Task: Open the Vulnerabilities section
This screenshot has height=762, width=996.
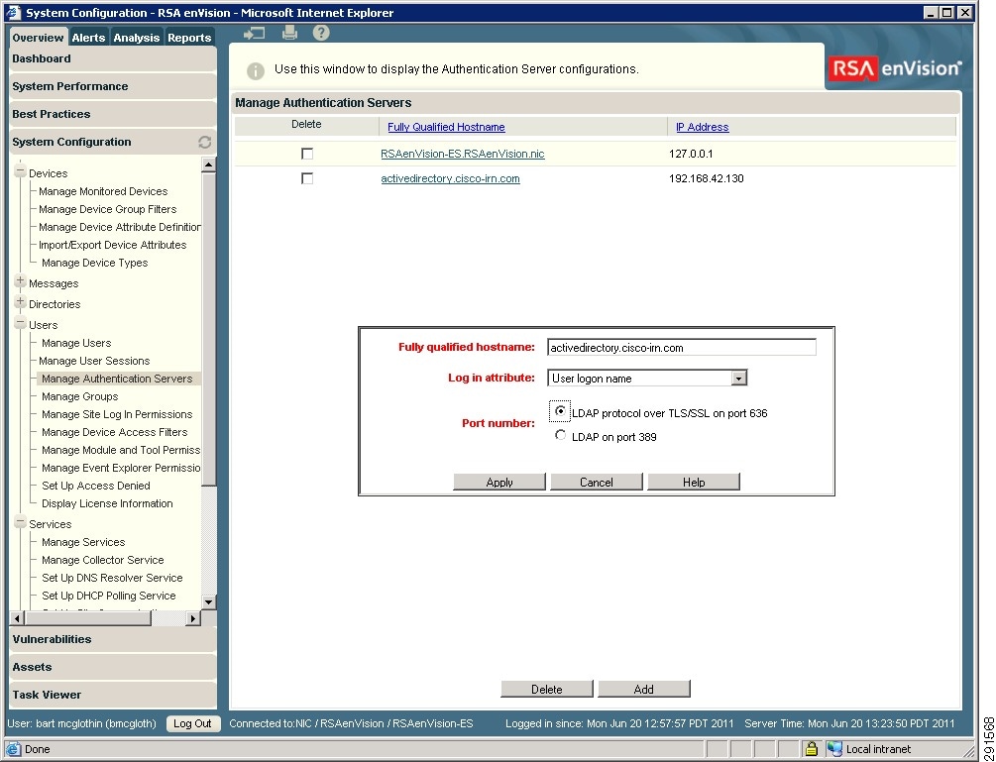Action: (113, 639)
